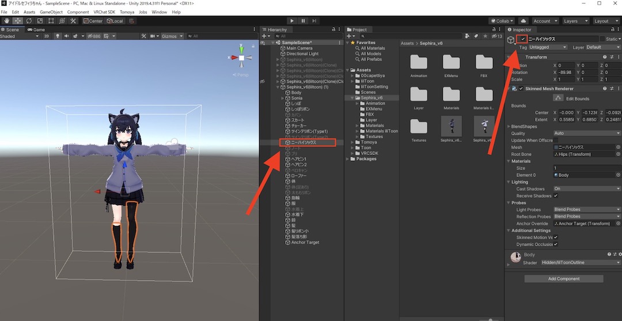This screenshot has width=622, height=321.
Task: Open the Window menu
Action: tap(160, 12)
